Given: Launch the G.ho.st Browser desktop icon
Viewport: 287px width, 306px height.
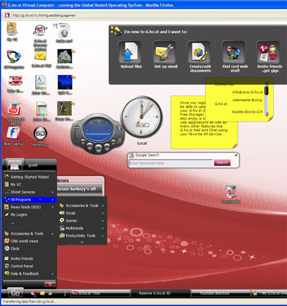Looking at the screenshot, I should [40, 31].
